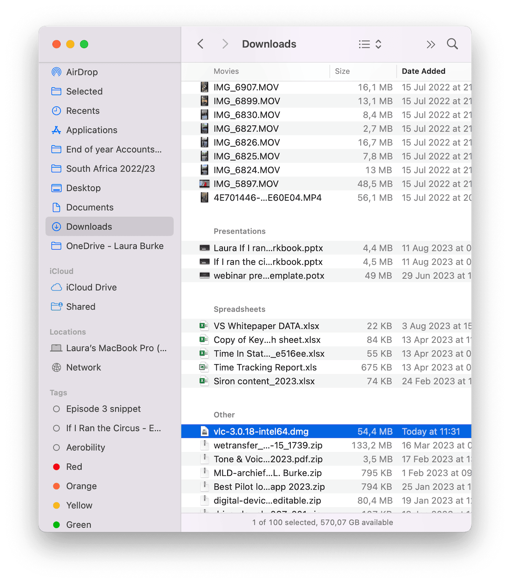Navigate back with the back arrow
The height and width of the screenshot is (583, 510).
point(201,44)
